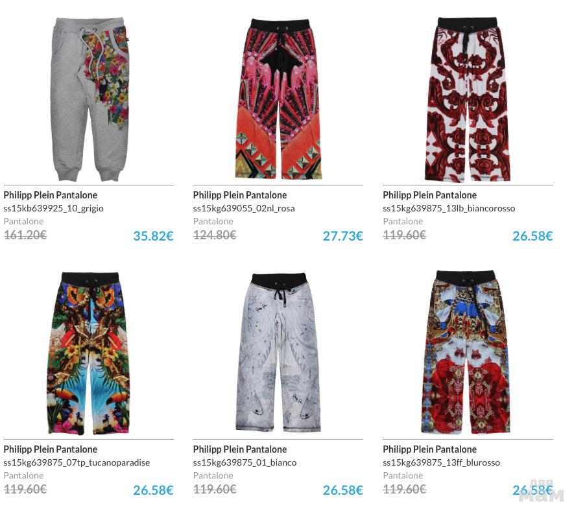Screen dimensions: 574x511
Task: Open the tucano paradise pants image
Action: pyautogui.click(x=89, y=353)
